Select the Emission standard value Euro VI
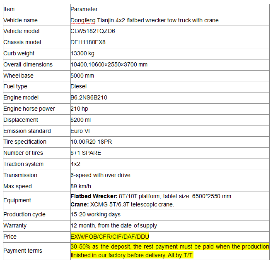The height and width of the screenshot is (263, 273). 80,131
